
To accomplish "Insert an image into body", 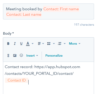I will click(15, 56).
